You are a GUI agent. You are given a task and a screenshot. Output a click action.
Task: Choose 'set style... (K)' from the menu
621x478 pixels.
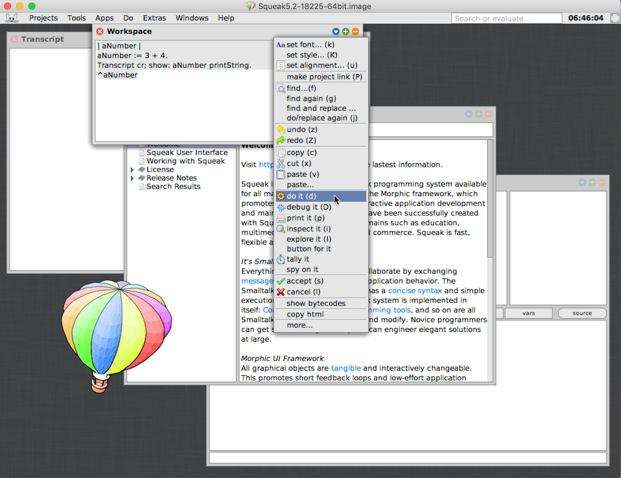(321, 55)
